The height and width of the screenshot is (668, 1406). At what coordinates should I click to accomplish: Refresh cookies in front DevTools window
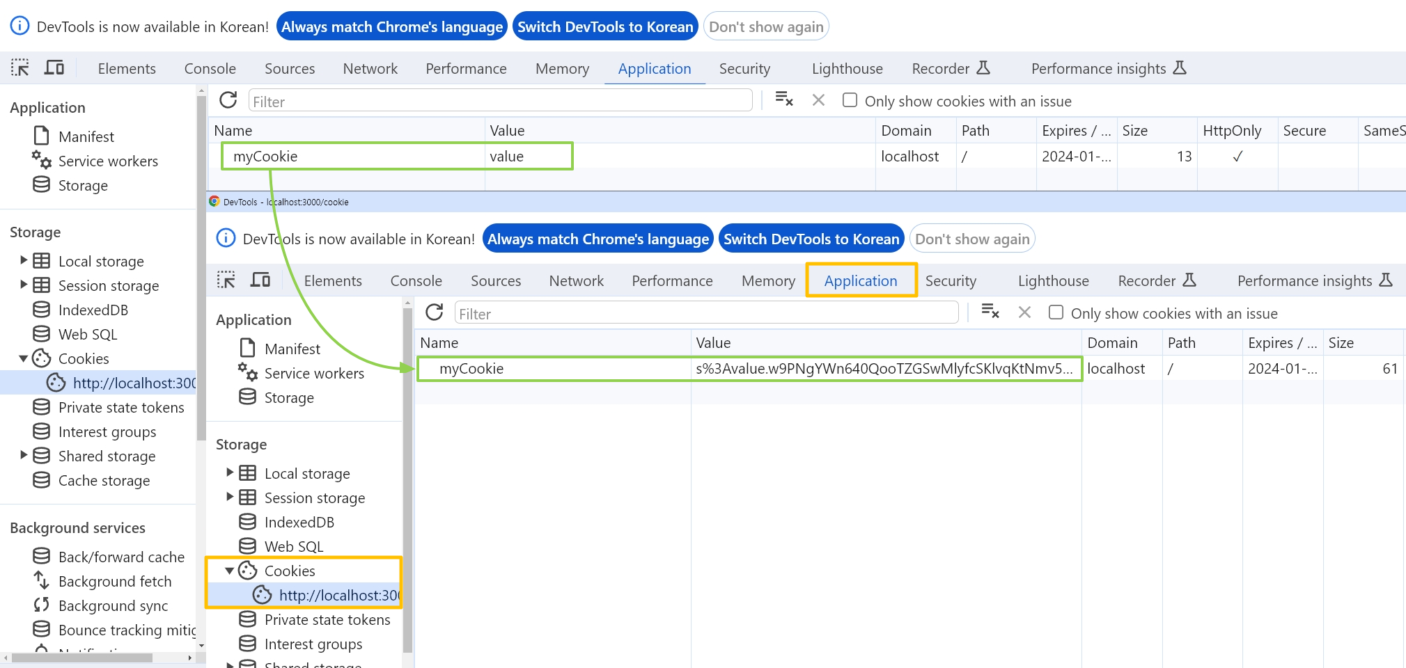pos(435,312)
